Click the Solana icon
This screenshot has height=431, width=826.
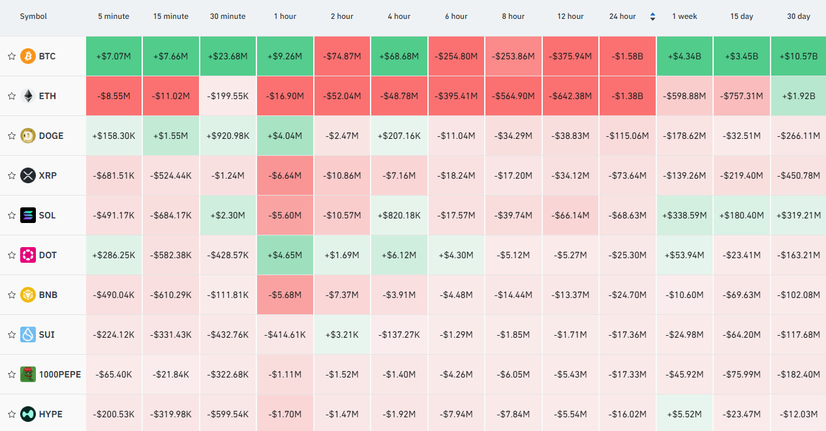(x=28, y=215)
